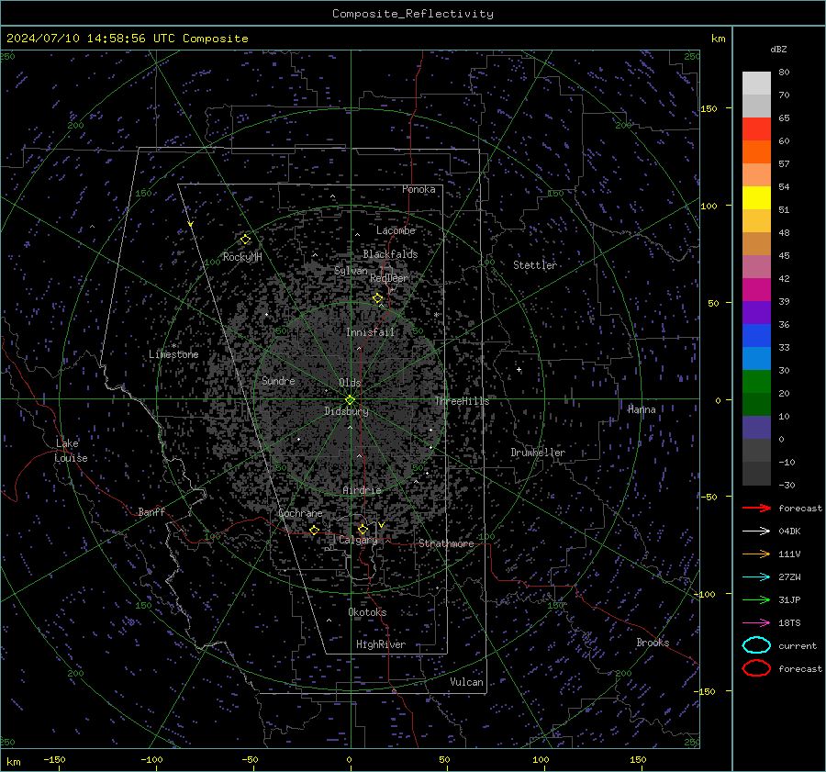Select the red 65-60 dBZ color swatch
Image resolution: width=826 pixels, height=772 pixels.
pos(756,129)
